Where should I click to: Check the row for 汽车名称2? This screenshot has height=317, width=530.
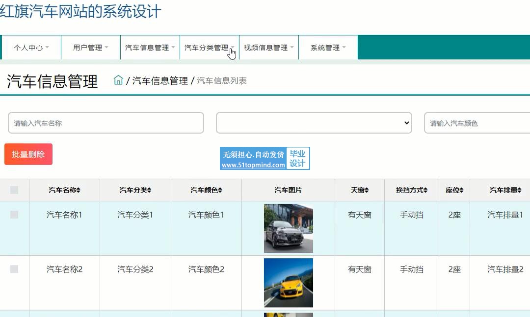14,269
